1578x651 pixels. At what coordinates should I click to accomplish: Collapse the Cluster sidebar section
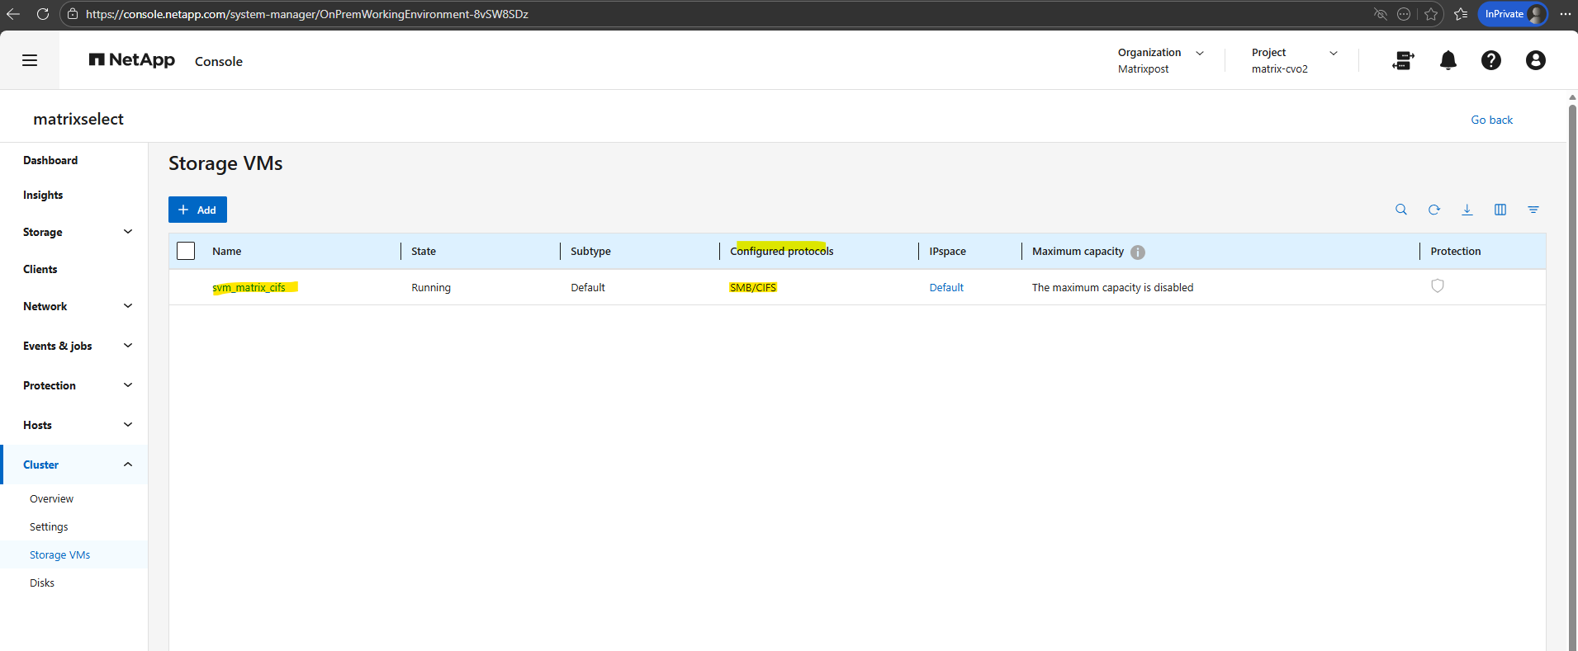click(x=128, y=465)
